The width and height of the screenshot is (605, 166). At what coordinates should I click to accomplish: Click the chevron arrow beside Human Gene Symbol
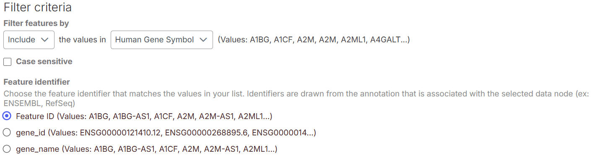click(203, 40)
